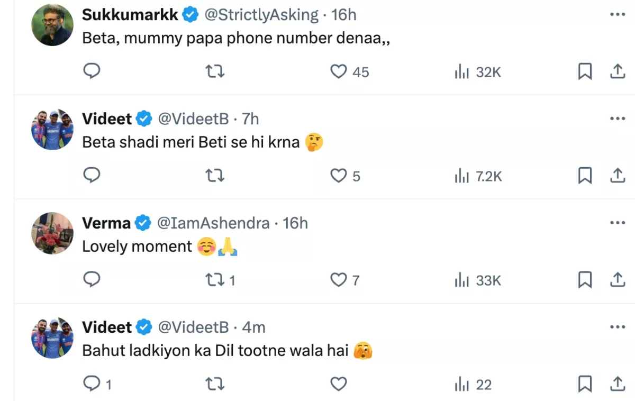This screenshot has height=401, width=635.
Task: Repost Sukkumarkk's phone number tweet
Action: click(214, 71)
